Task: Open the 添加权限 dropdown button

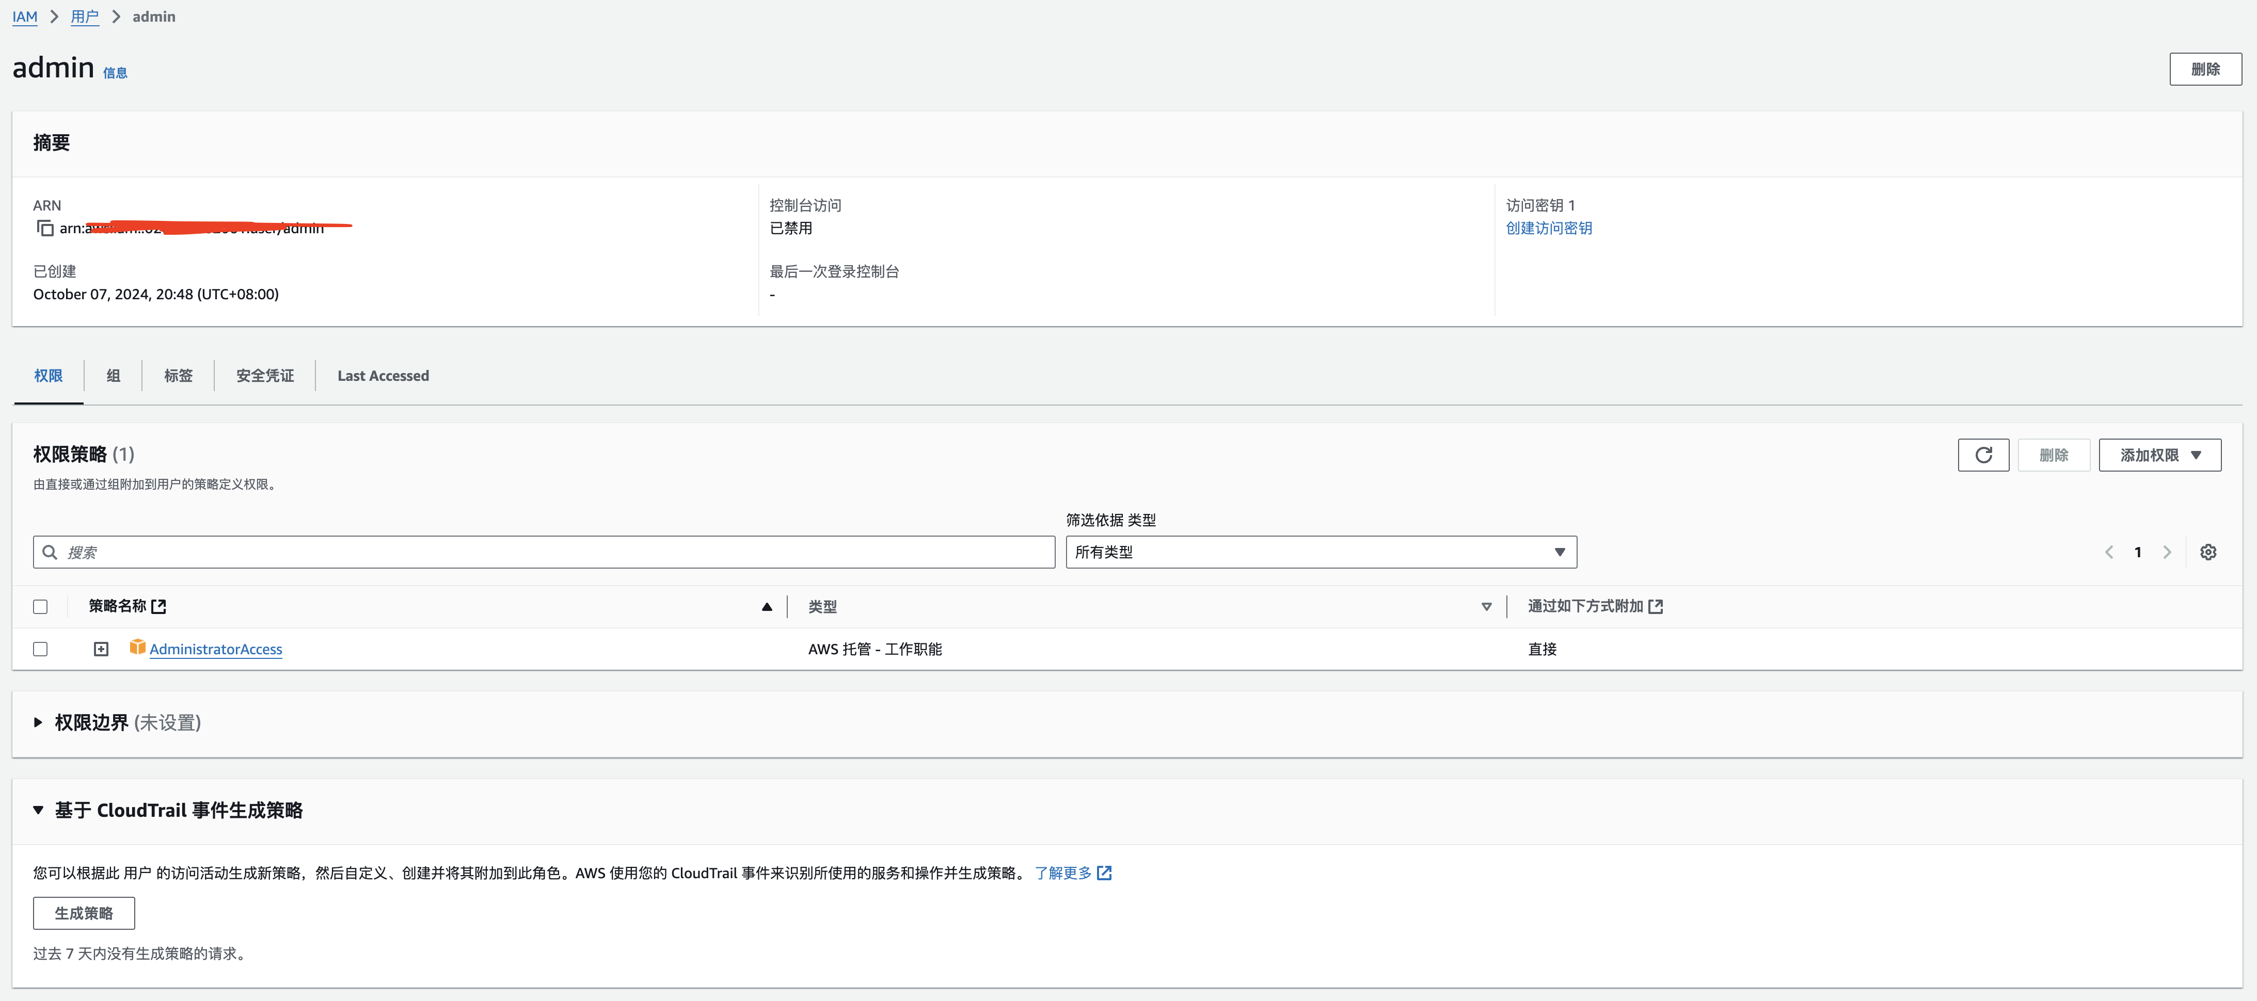Action: (x=2160, y=455)
